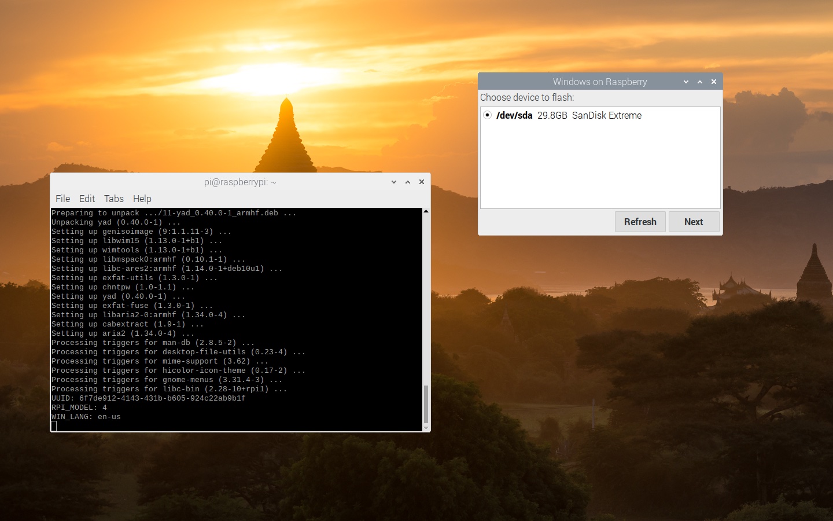Click Next to proceed with flashing
The height and width of the screenshot is (521, 833).
694,222
